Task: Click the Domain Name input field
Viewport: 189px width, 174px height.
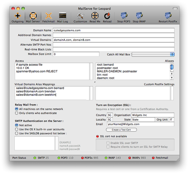Action: tap(113, 31)
